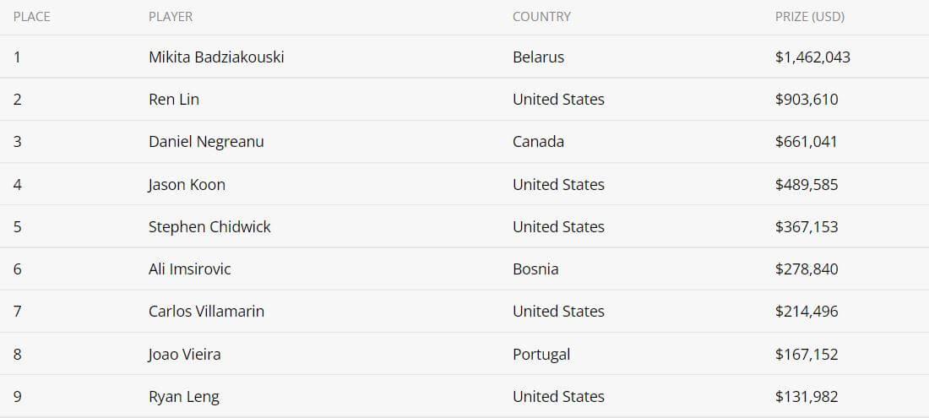Click the Carlos Villamarin player cell

[206, 311]
